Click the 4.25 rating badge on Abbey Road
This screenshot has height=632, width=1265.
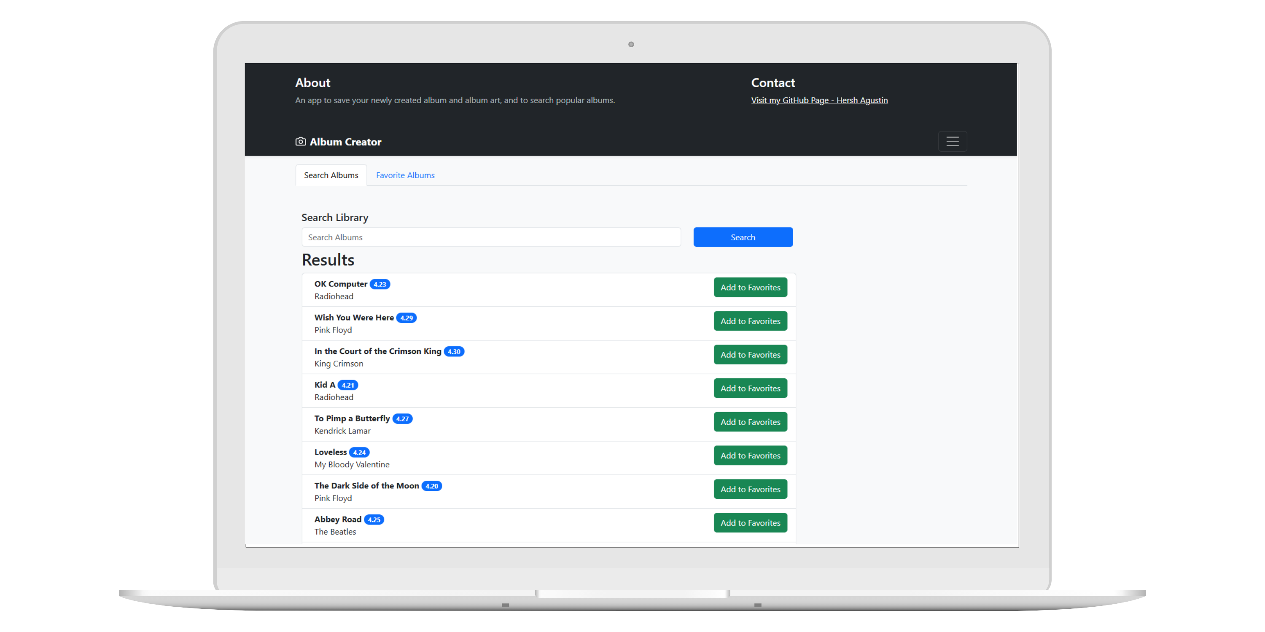(374, 520)
